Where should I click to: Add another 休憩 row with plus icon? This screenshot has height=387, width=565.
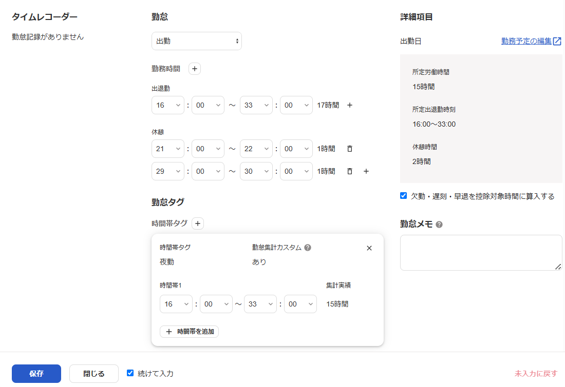click(366, 171)
